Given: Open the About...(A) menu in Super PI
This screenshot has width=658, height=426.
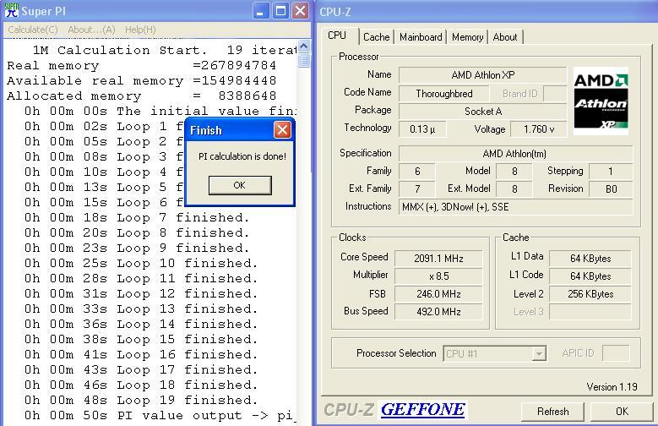Looking at the screenshot, I should [91, 30].
